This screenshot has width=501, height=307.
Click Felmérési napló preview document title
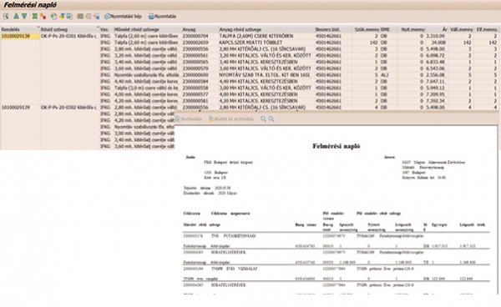click(x=337, y=146)
